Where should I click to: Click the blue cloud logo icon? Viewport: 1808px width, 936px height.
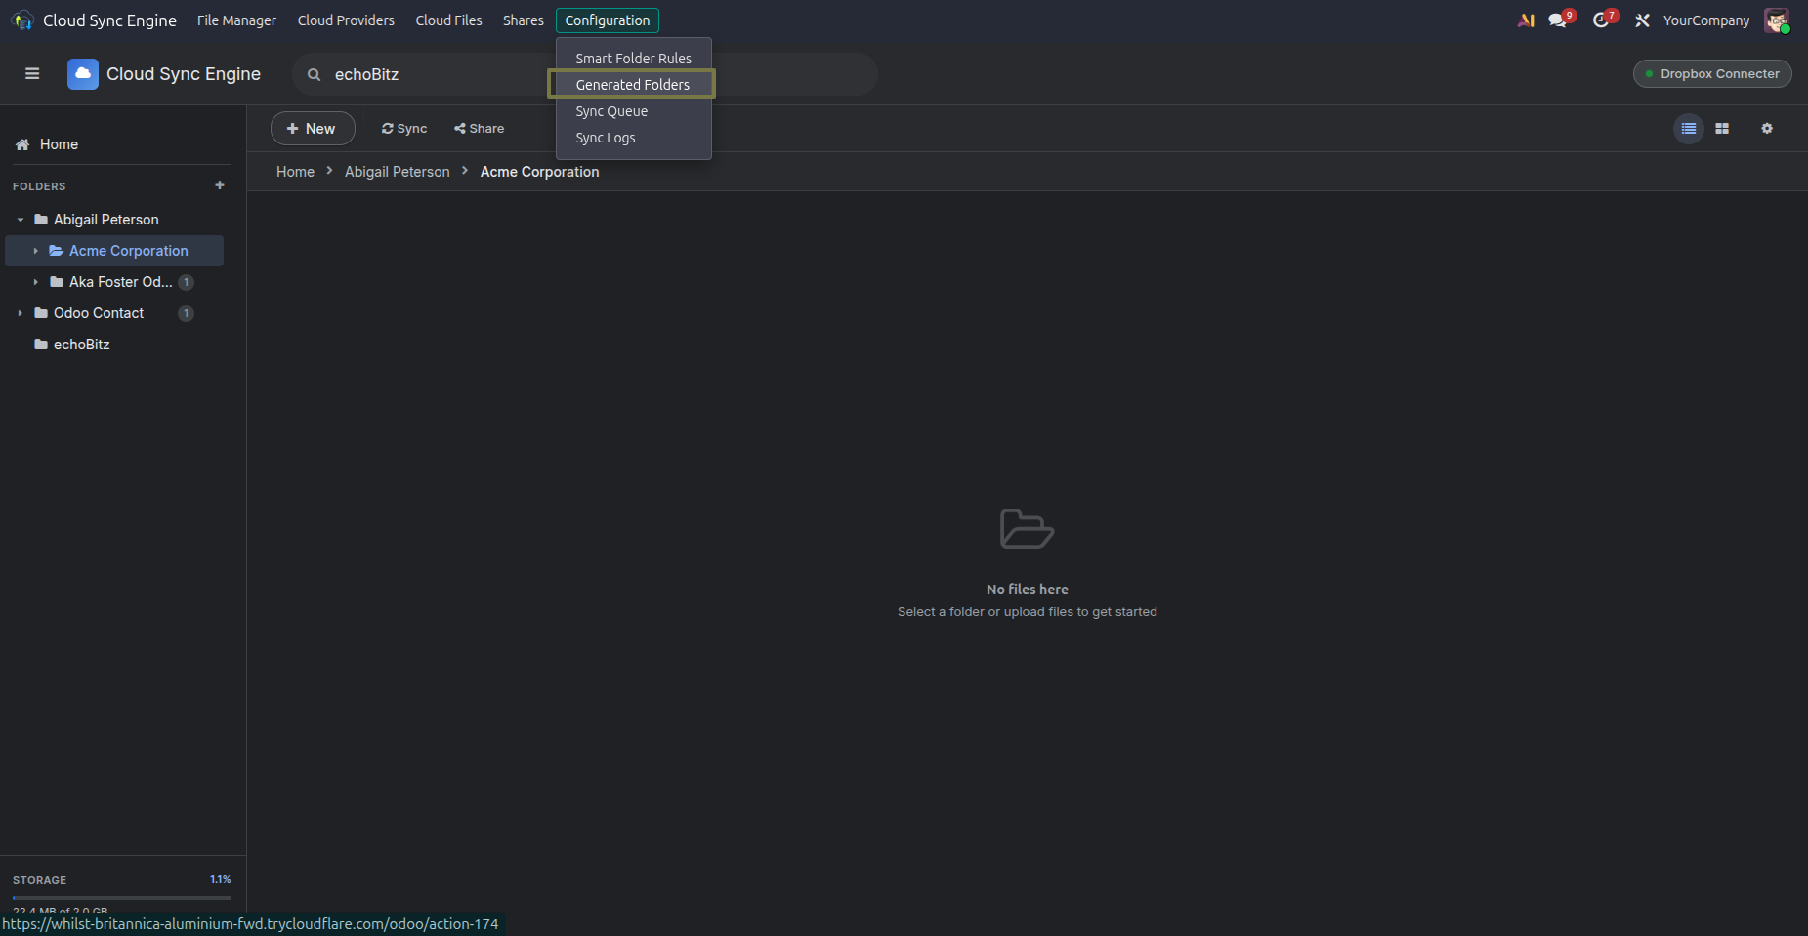[83, 74]
